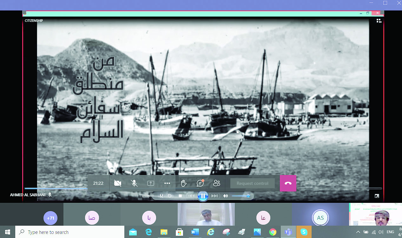402x238 pixels.
Task: Open Microsoft Teams from the taskbar
Action: tap(288, 232)
